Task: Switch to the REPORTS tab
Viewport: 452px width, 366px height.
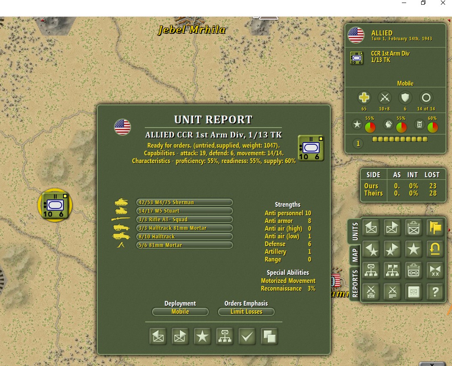Action: (355, 283)
